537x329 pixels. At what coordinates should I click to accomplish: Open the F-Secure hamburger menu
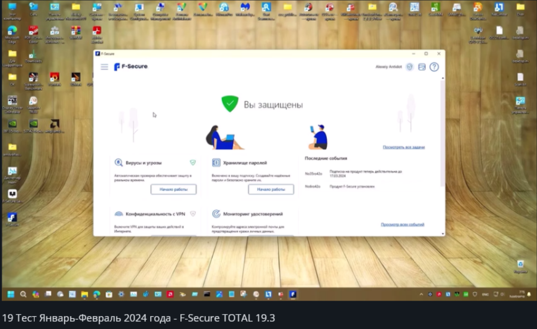click(x=104, y=67)
